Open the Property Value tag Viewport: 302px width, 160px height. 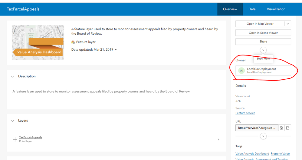pos(280,154)
